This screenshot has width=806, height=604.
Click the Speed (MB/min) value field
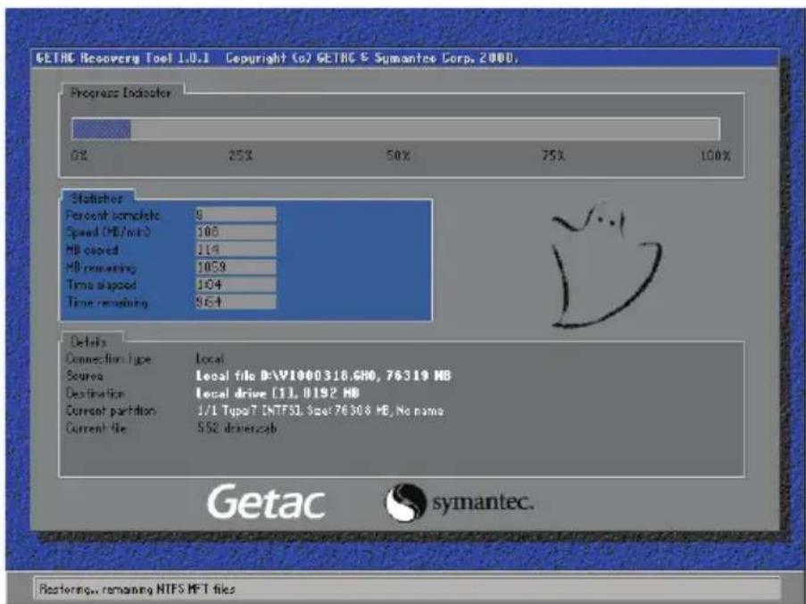pyautogui.click(x=236, y=232)
